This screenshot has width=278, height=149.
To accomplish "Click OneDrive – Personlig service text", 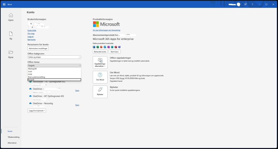I will coord(43,103).
